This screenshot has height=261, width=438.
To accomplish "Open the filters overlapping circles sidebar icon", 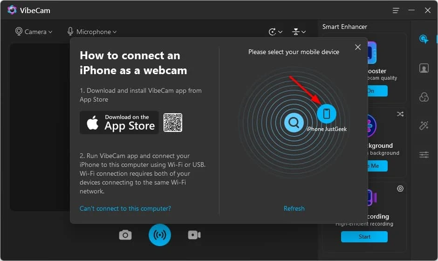I will point(424,97).
